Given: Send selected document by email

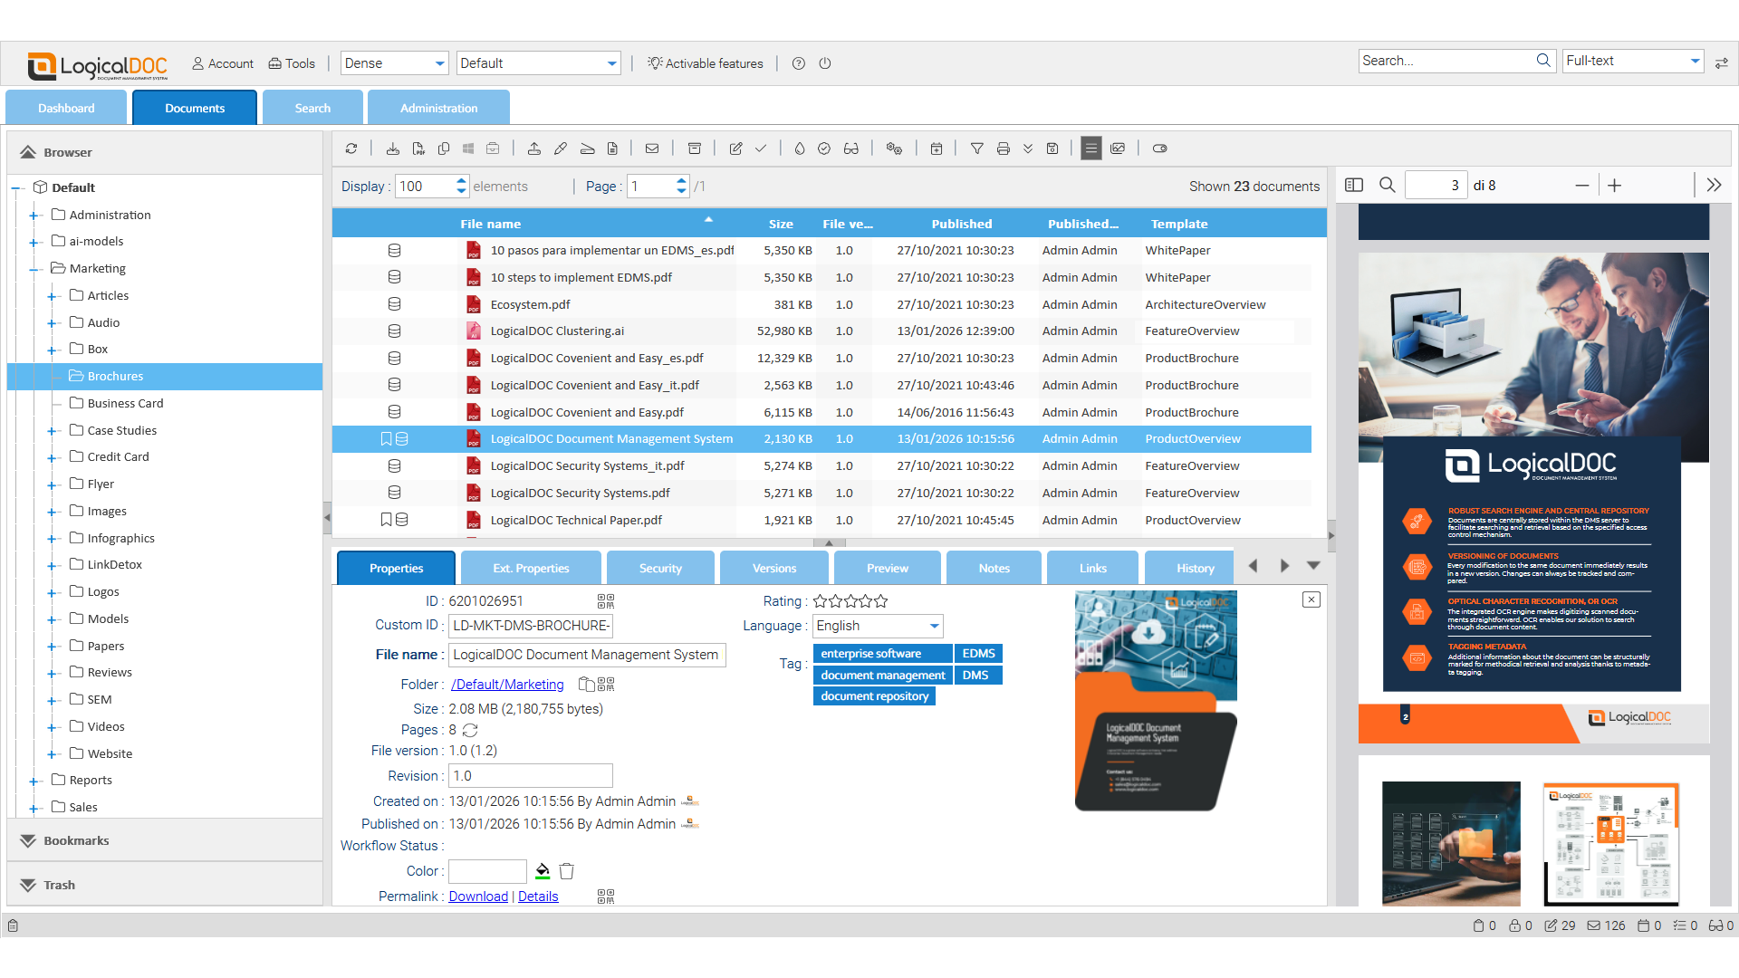Looking at the screenshot, I should 654,148.
